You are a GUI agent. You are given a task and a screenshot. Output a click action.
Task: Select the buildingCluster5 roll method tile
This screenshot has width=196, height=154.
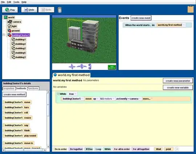click(x=16, y=113)
